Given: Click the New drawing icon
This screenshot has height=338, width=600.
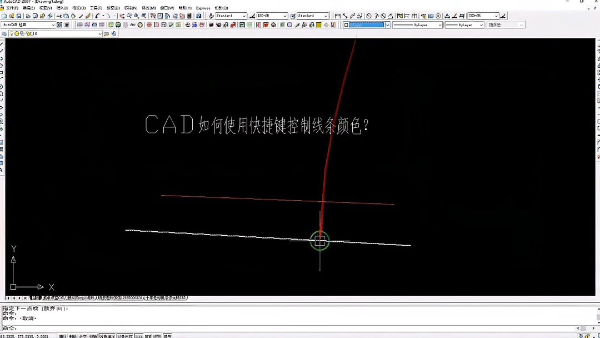Looking at the screenshot, I should point(3,16).
